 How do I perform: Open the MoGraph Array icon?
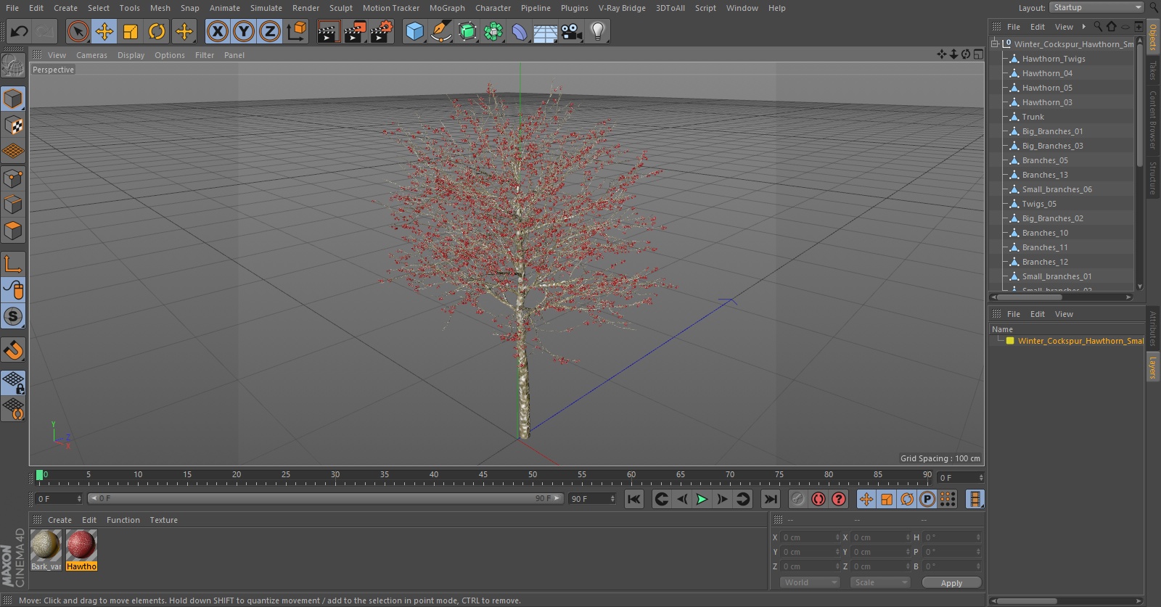[x=493, y=31]
